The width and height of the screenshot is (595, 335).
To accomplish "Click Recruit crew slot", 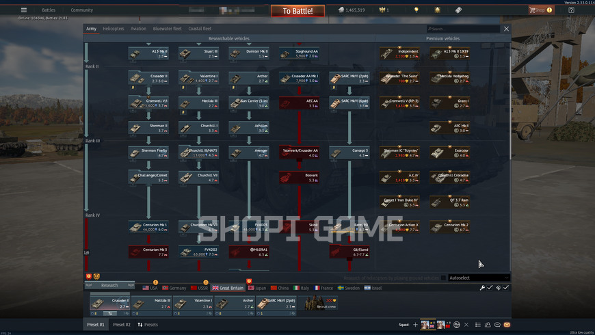I will coord(318,304).
